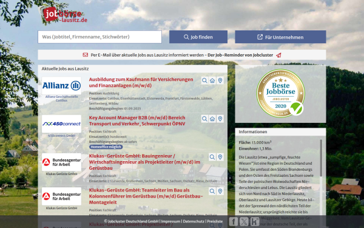Open Klukas Gerüste GmbH link under Teamleiter job
Image resolution: width=364 pixels, height=228 pixels.
[x=61, y=208]
